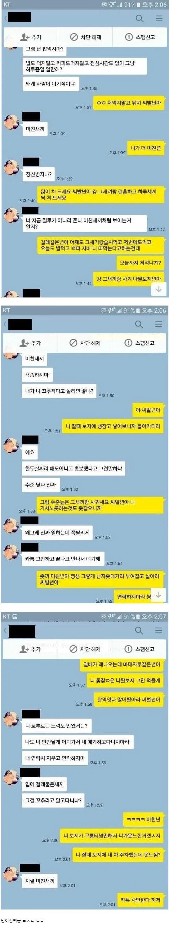Open the hamburger menu in the middle screenshot
Image resolution: width=169 pixels, height=925 pixels.
[158, 324]
